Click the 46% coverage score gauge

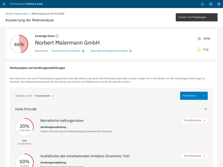click(x=19, y=44)
